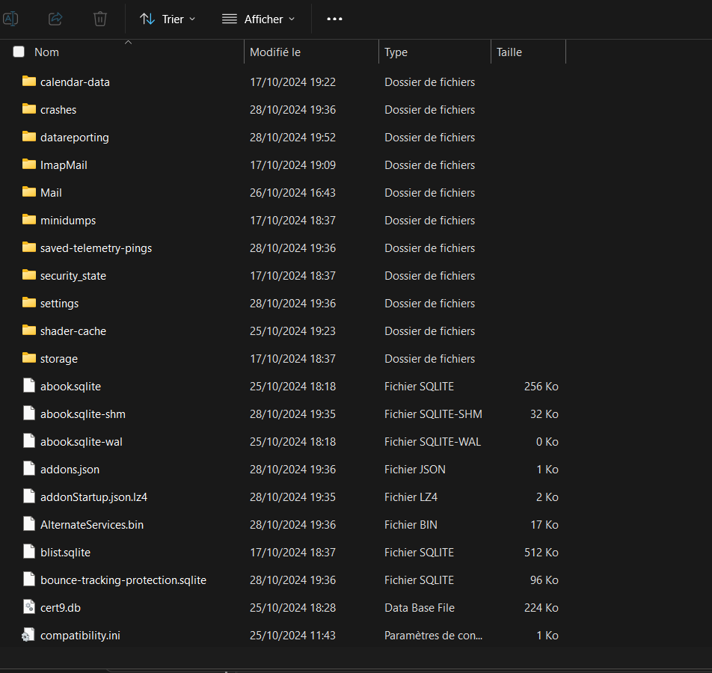Sort by the Modifié le column header

[275, 52]
